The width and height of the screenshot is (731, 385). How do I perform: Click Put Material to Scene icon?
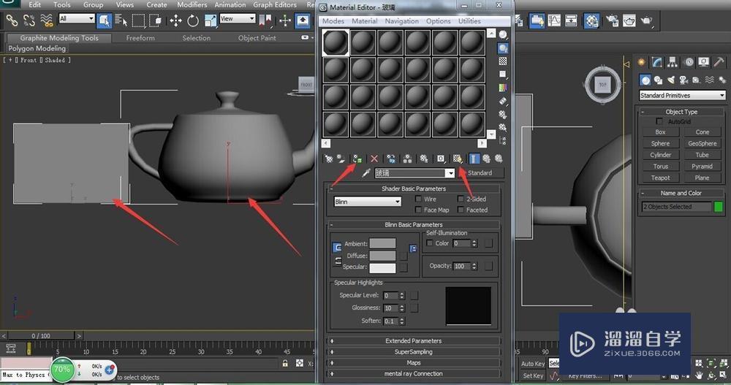tap(341, 159)
